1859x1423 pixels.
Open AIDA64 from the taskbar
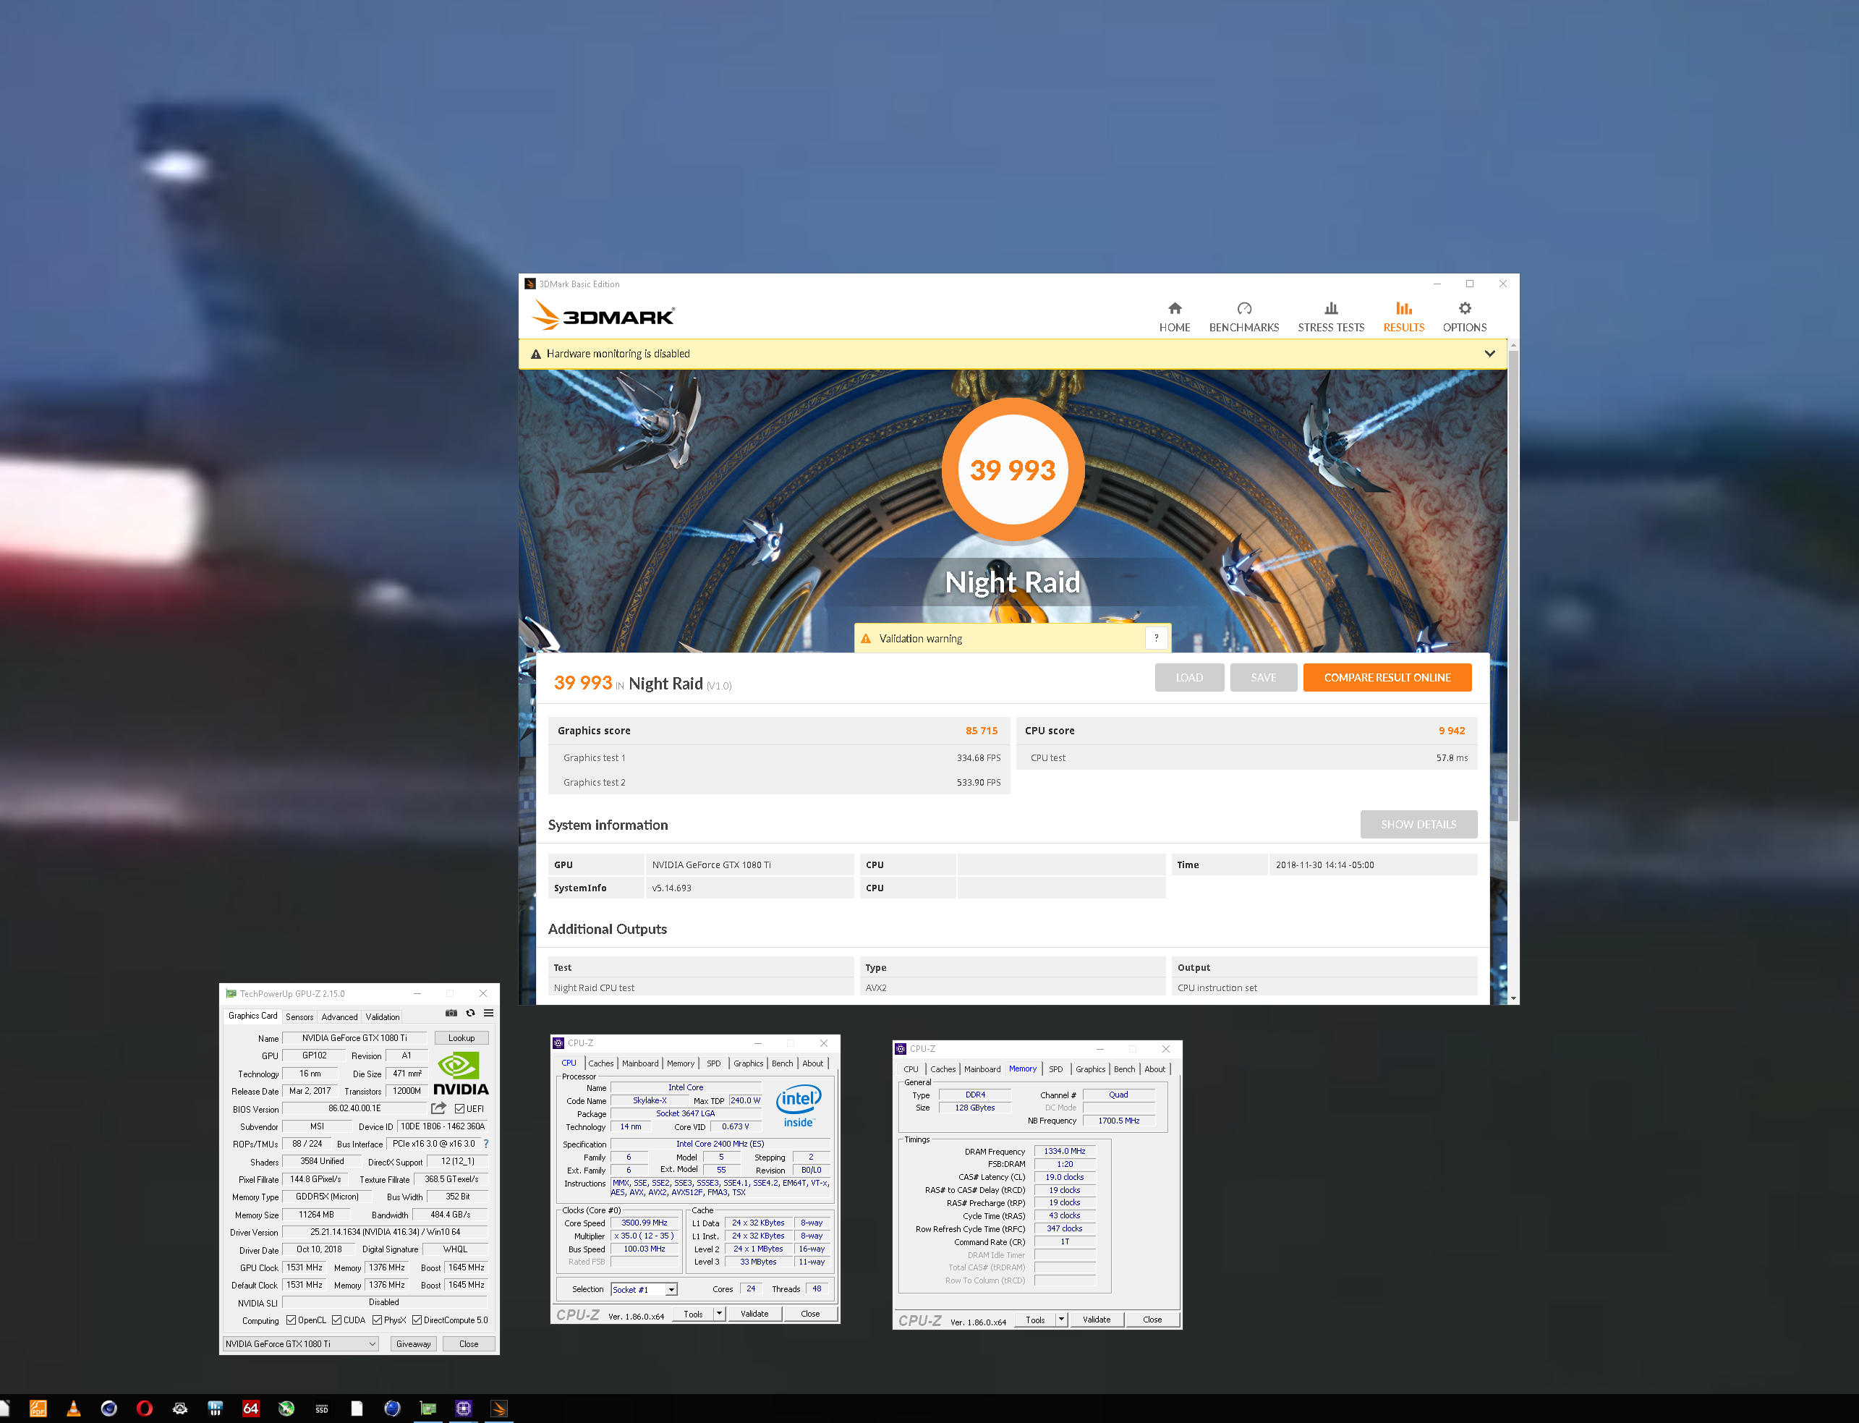[x=251, y=1408]
